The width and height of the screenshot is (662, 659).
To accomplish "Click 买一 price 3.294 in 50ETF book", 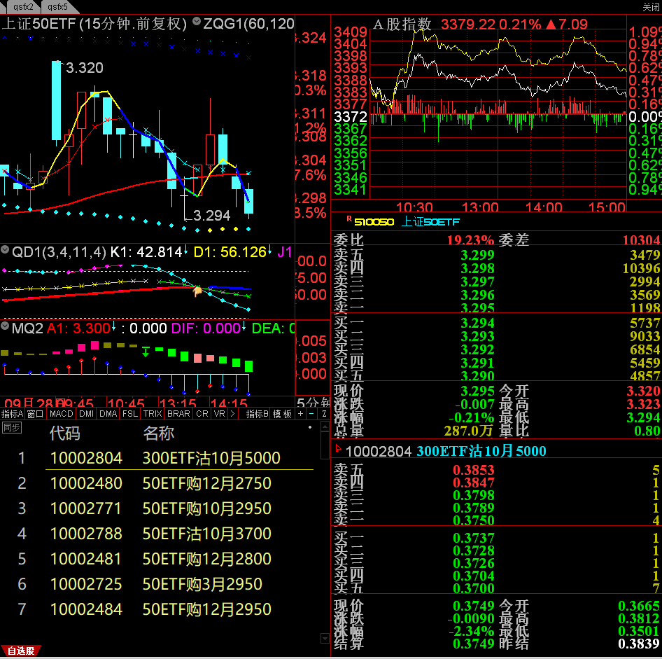I will tap(477, 323).
